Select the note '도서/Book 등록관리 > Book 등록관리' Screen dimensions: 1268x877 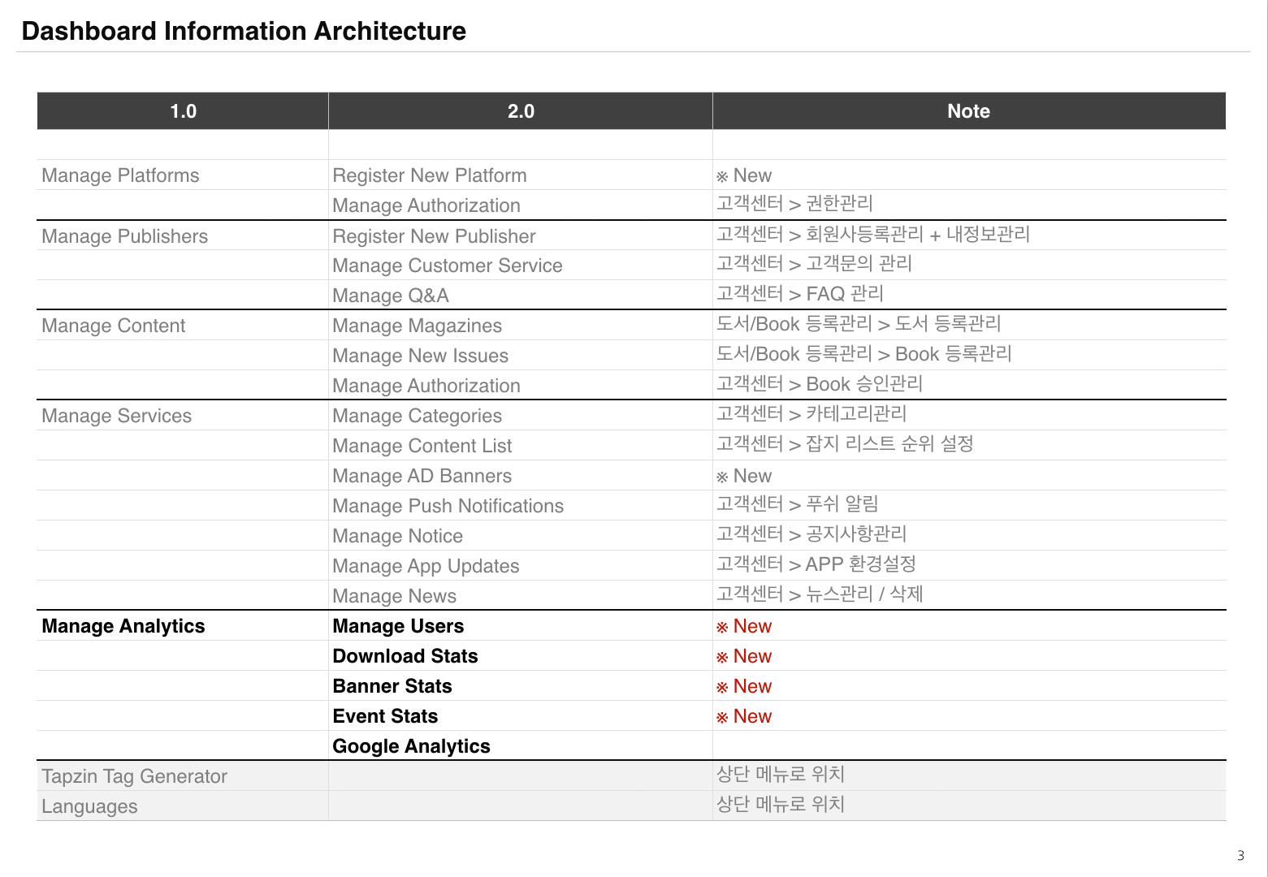coord(864,353)
